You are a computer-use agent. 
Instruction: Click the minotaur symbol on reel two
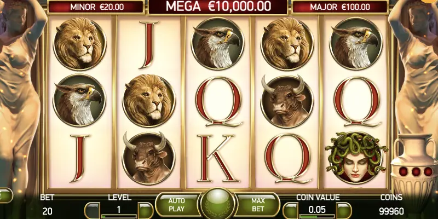click(x=148, y=158)
